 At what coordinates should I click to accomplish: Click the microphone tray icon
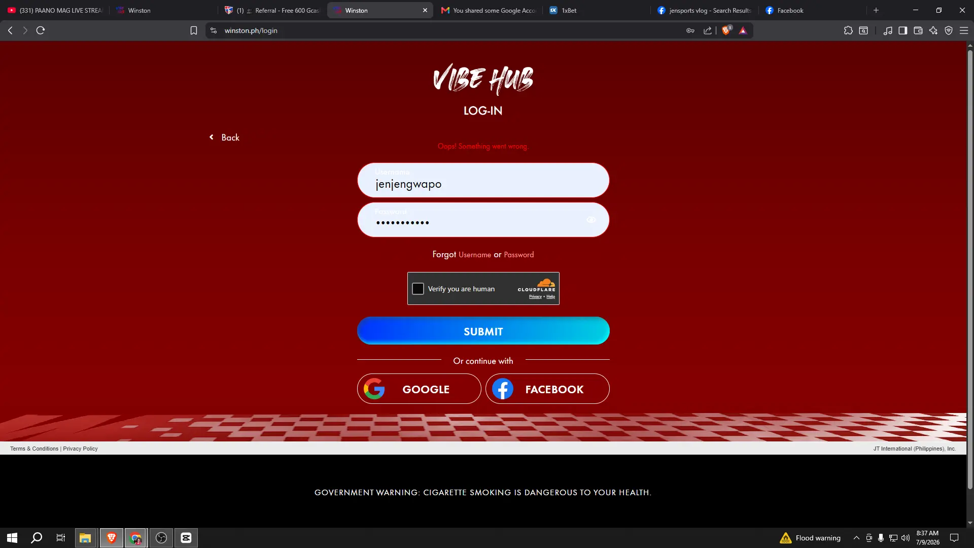pos(881,538)
